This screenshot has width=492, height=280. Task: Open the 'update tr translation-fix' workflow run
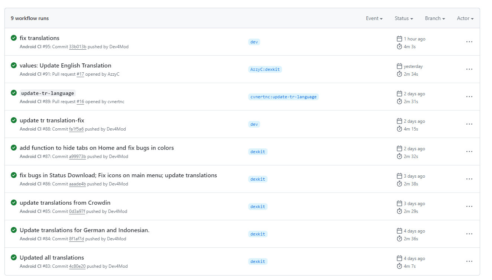tap(52, 121)
